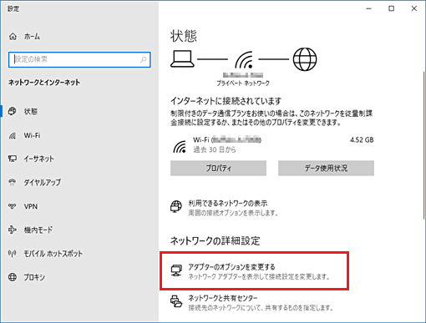Select the モバイル ホットスポット antenna icon

click(x=13, y=254)
